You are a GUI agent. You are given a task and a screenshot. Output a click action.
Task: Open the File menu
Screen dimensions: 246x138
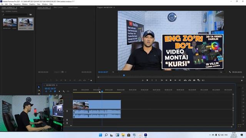2,4
